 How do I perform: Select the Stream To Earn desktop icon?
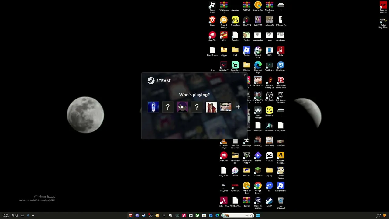pyautogui.click(x=246, y=188)
